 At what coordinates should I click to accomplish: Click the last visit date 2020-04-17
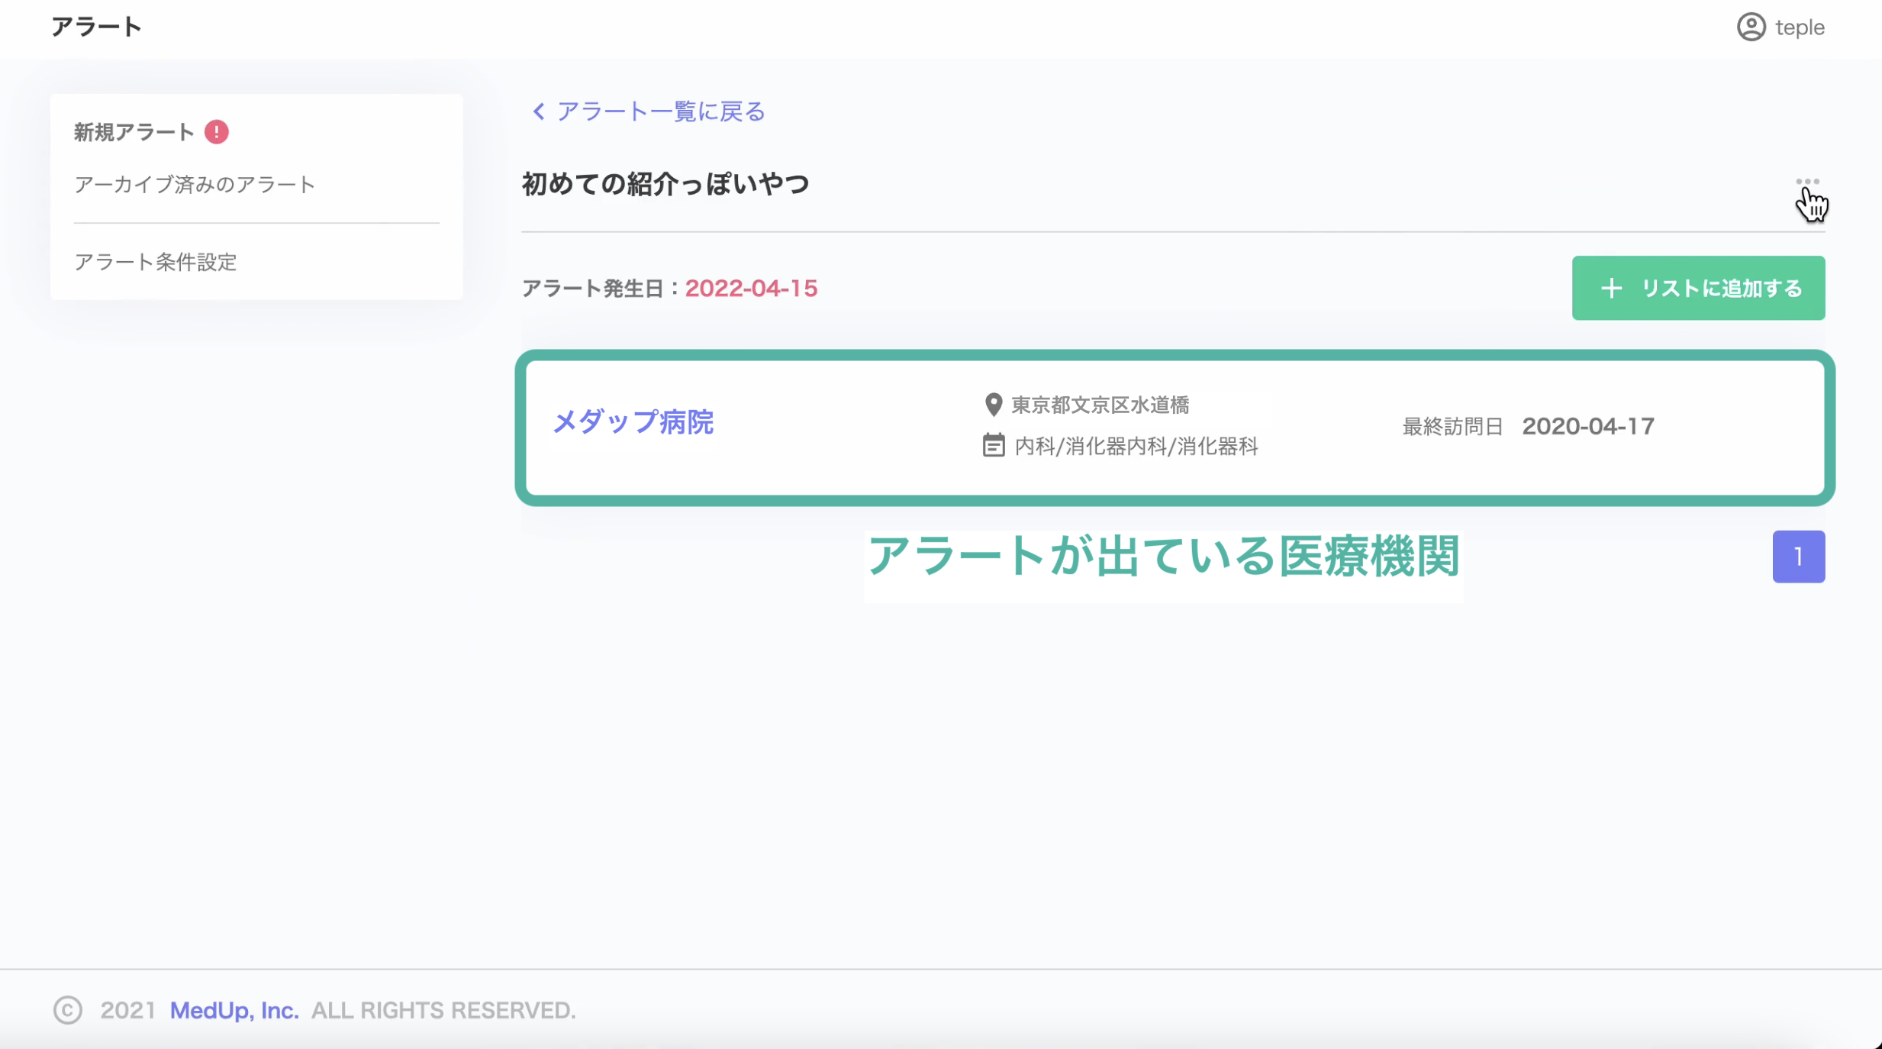[1588, 426]
